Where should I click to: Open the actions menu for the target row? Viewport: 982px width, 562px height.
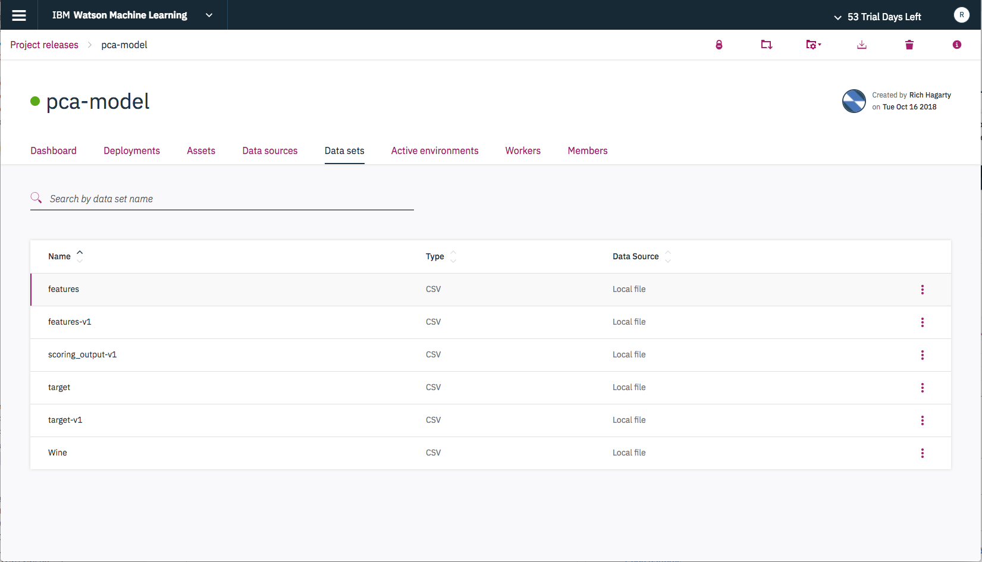point(923,388)
